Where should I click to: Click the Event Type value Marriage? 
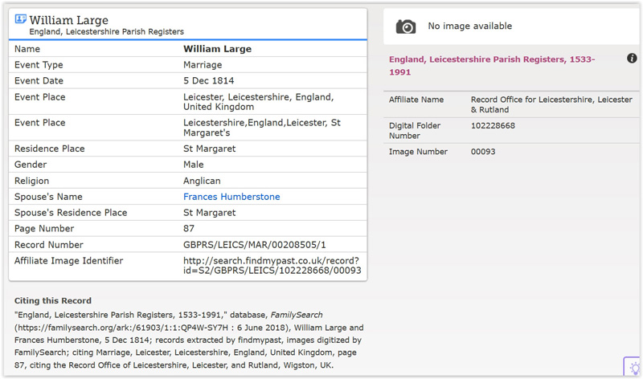pos(203,65)
